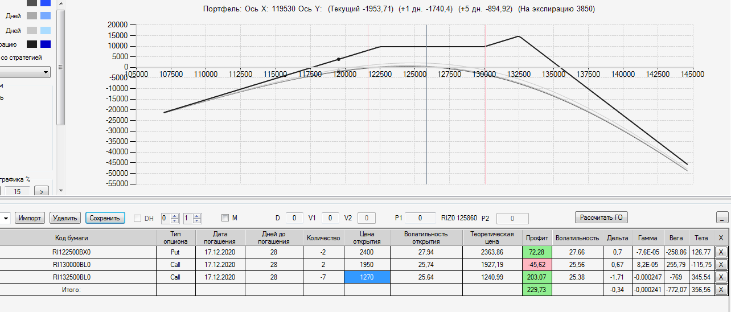Click the X button in the Итого row
731x312 pixels.
click(x=721, y=290)
